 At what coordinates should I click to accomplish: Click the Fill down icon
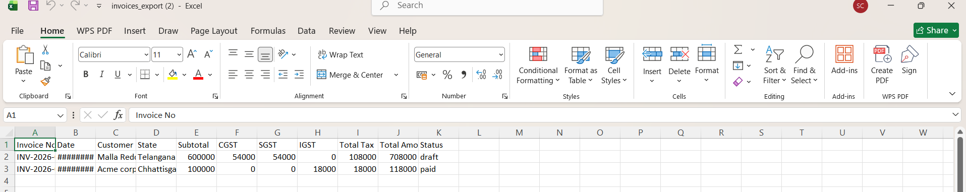[x=738, y=66]
